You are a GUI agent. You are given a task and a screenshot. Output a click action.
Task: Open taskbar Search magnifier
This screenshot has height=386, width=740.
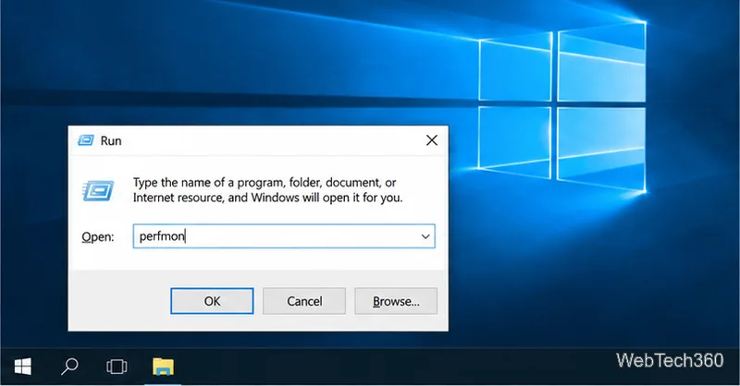69,367
